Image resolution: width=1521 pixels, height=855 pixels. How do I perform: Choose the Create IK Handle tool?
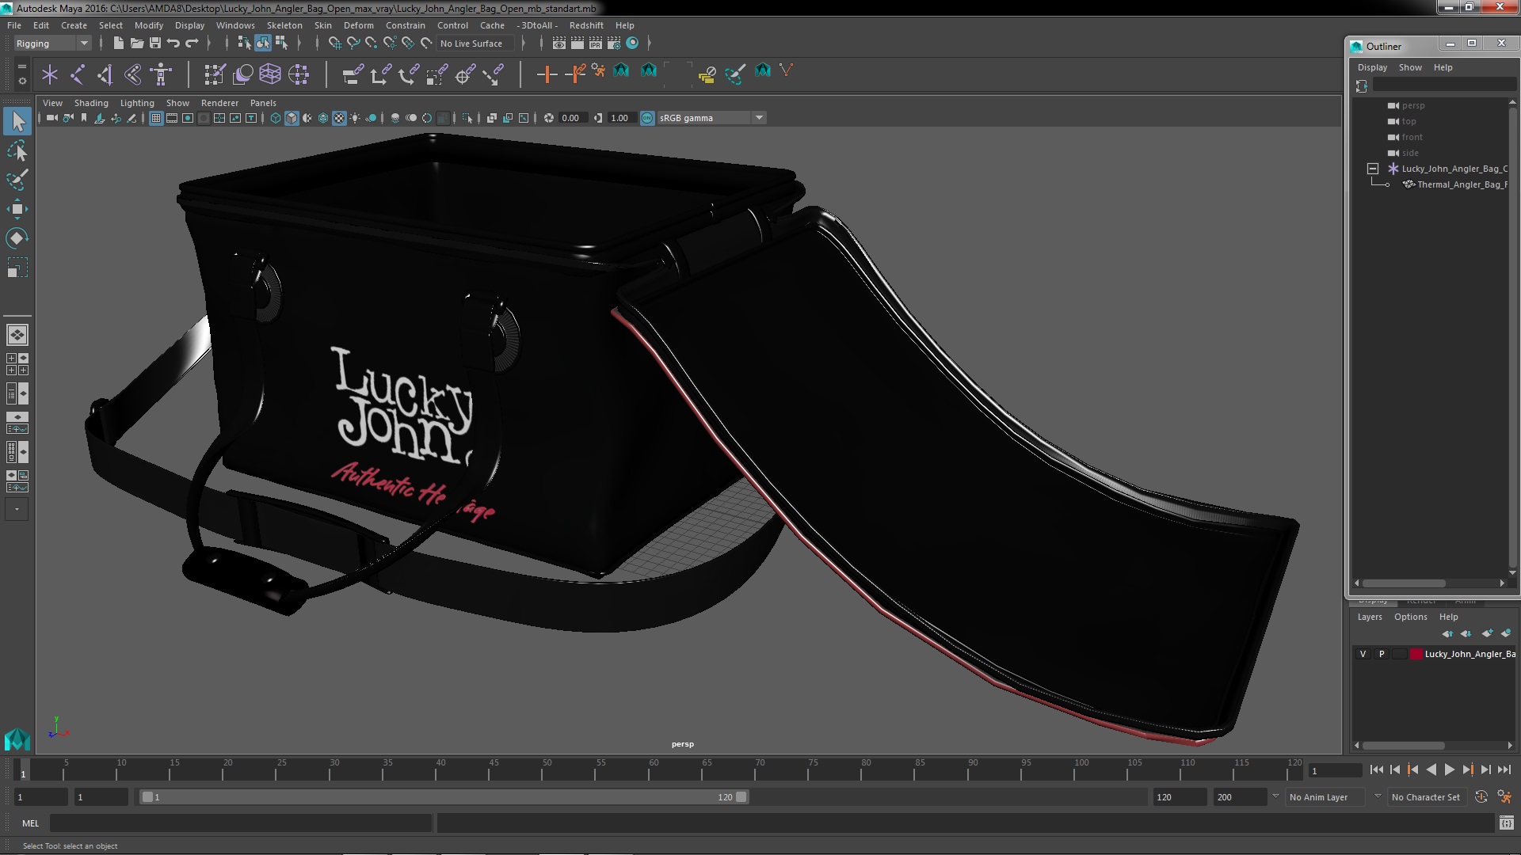tap(105, 75)
